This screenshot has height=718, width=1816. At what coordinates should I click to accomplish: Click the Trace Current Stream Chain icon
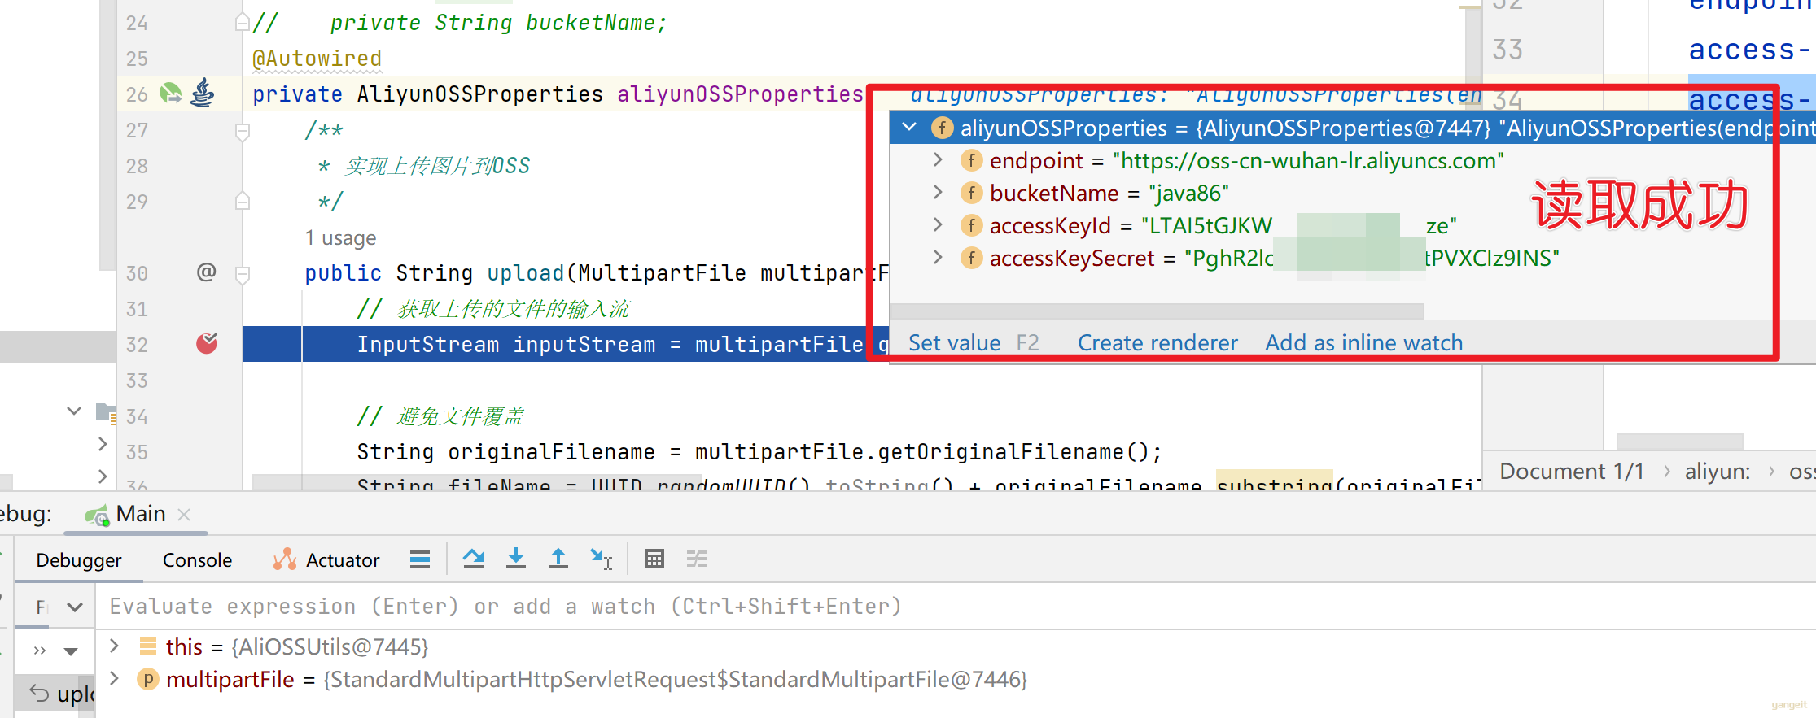pos(697,559)
